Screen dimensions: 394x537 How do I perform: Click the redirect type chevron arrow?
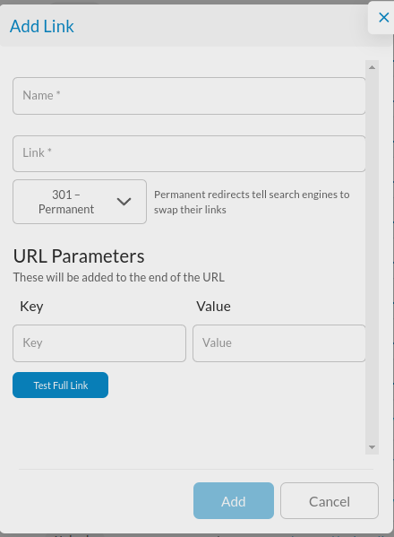[124, 202]
